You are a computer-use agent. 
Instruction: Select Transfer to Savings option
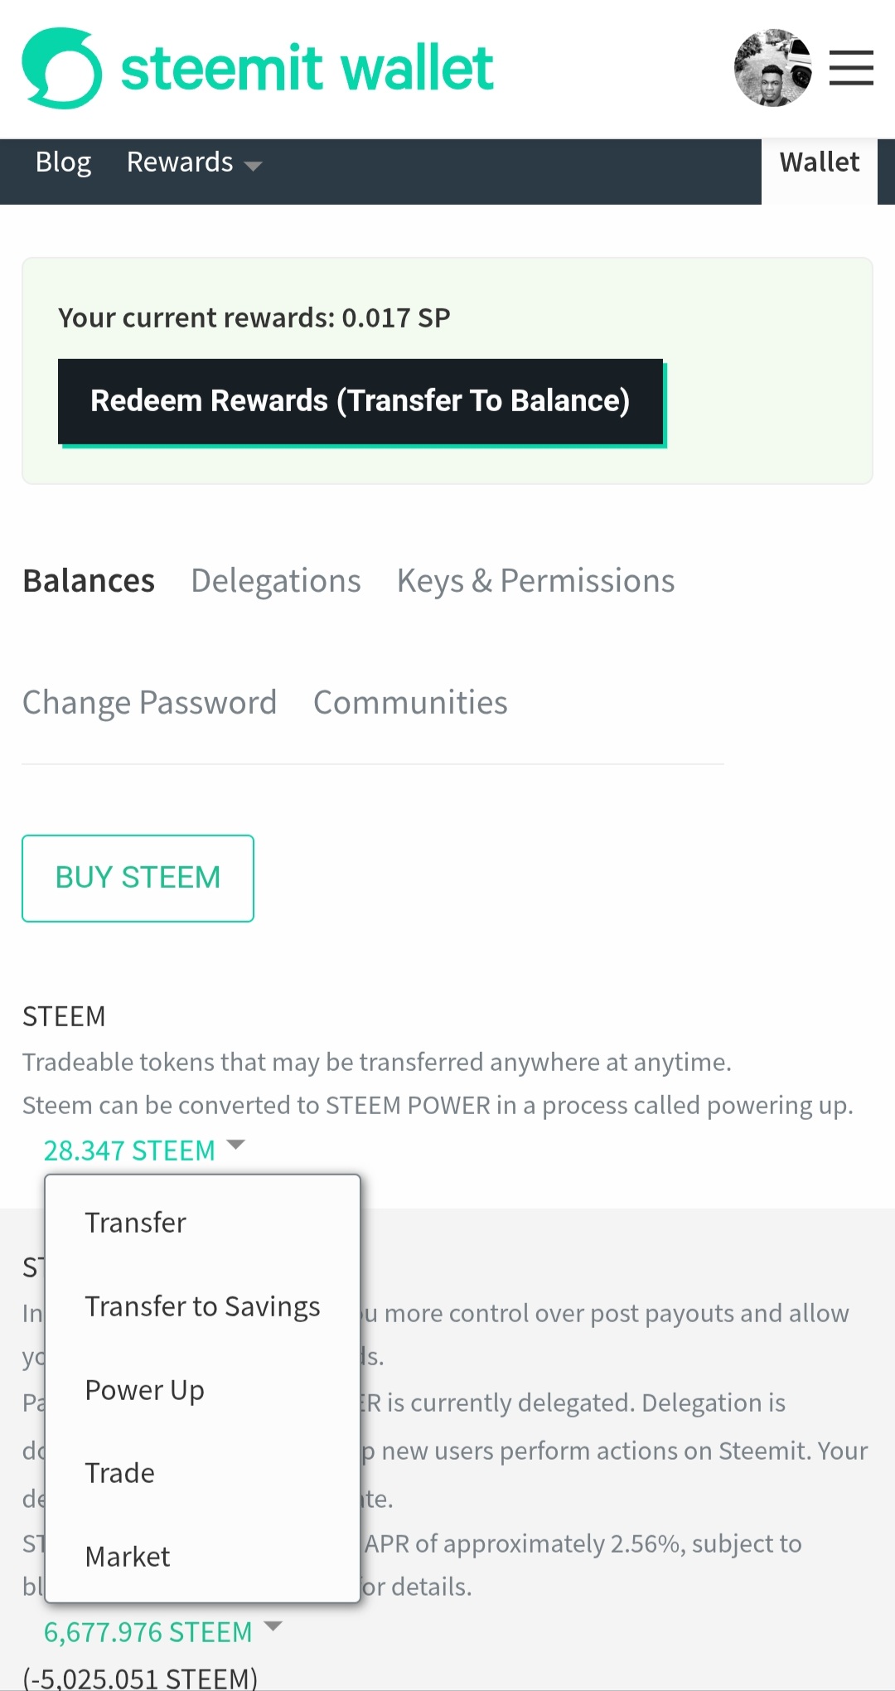point(202,1306)
